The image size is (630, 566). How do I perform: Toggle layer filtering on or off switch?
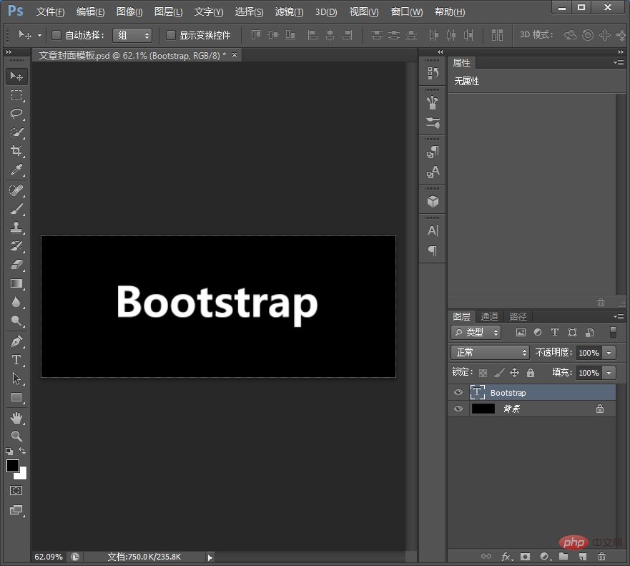tap(613, 332)
